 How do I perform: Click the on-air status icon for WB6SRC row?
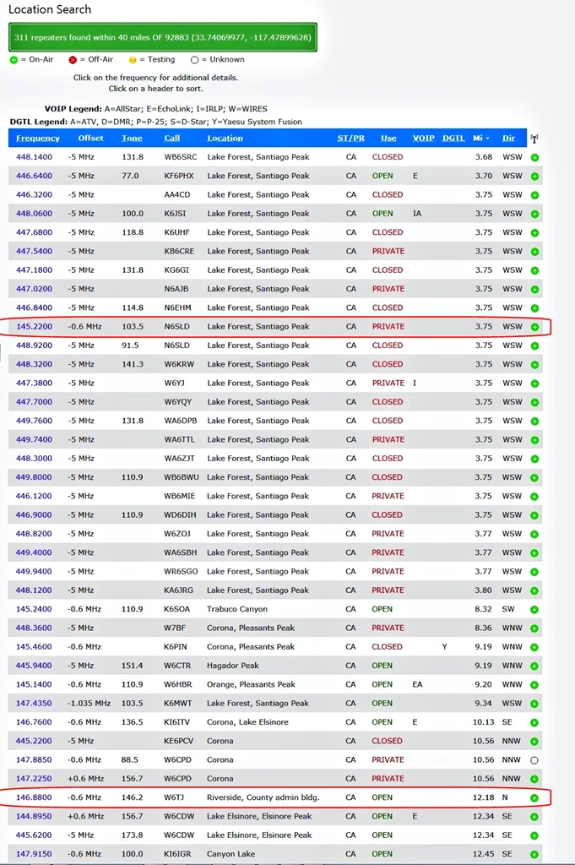coord(534,158)
